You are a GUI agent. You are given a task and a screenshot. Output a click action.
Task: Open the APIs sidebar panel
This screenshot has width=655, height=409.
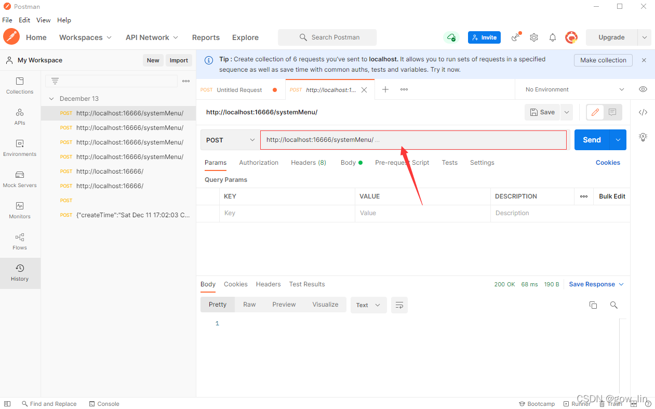tap(20, 117)
